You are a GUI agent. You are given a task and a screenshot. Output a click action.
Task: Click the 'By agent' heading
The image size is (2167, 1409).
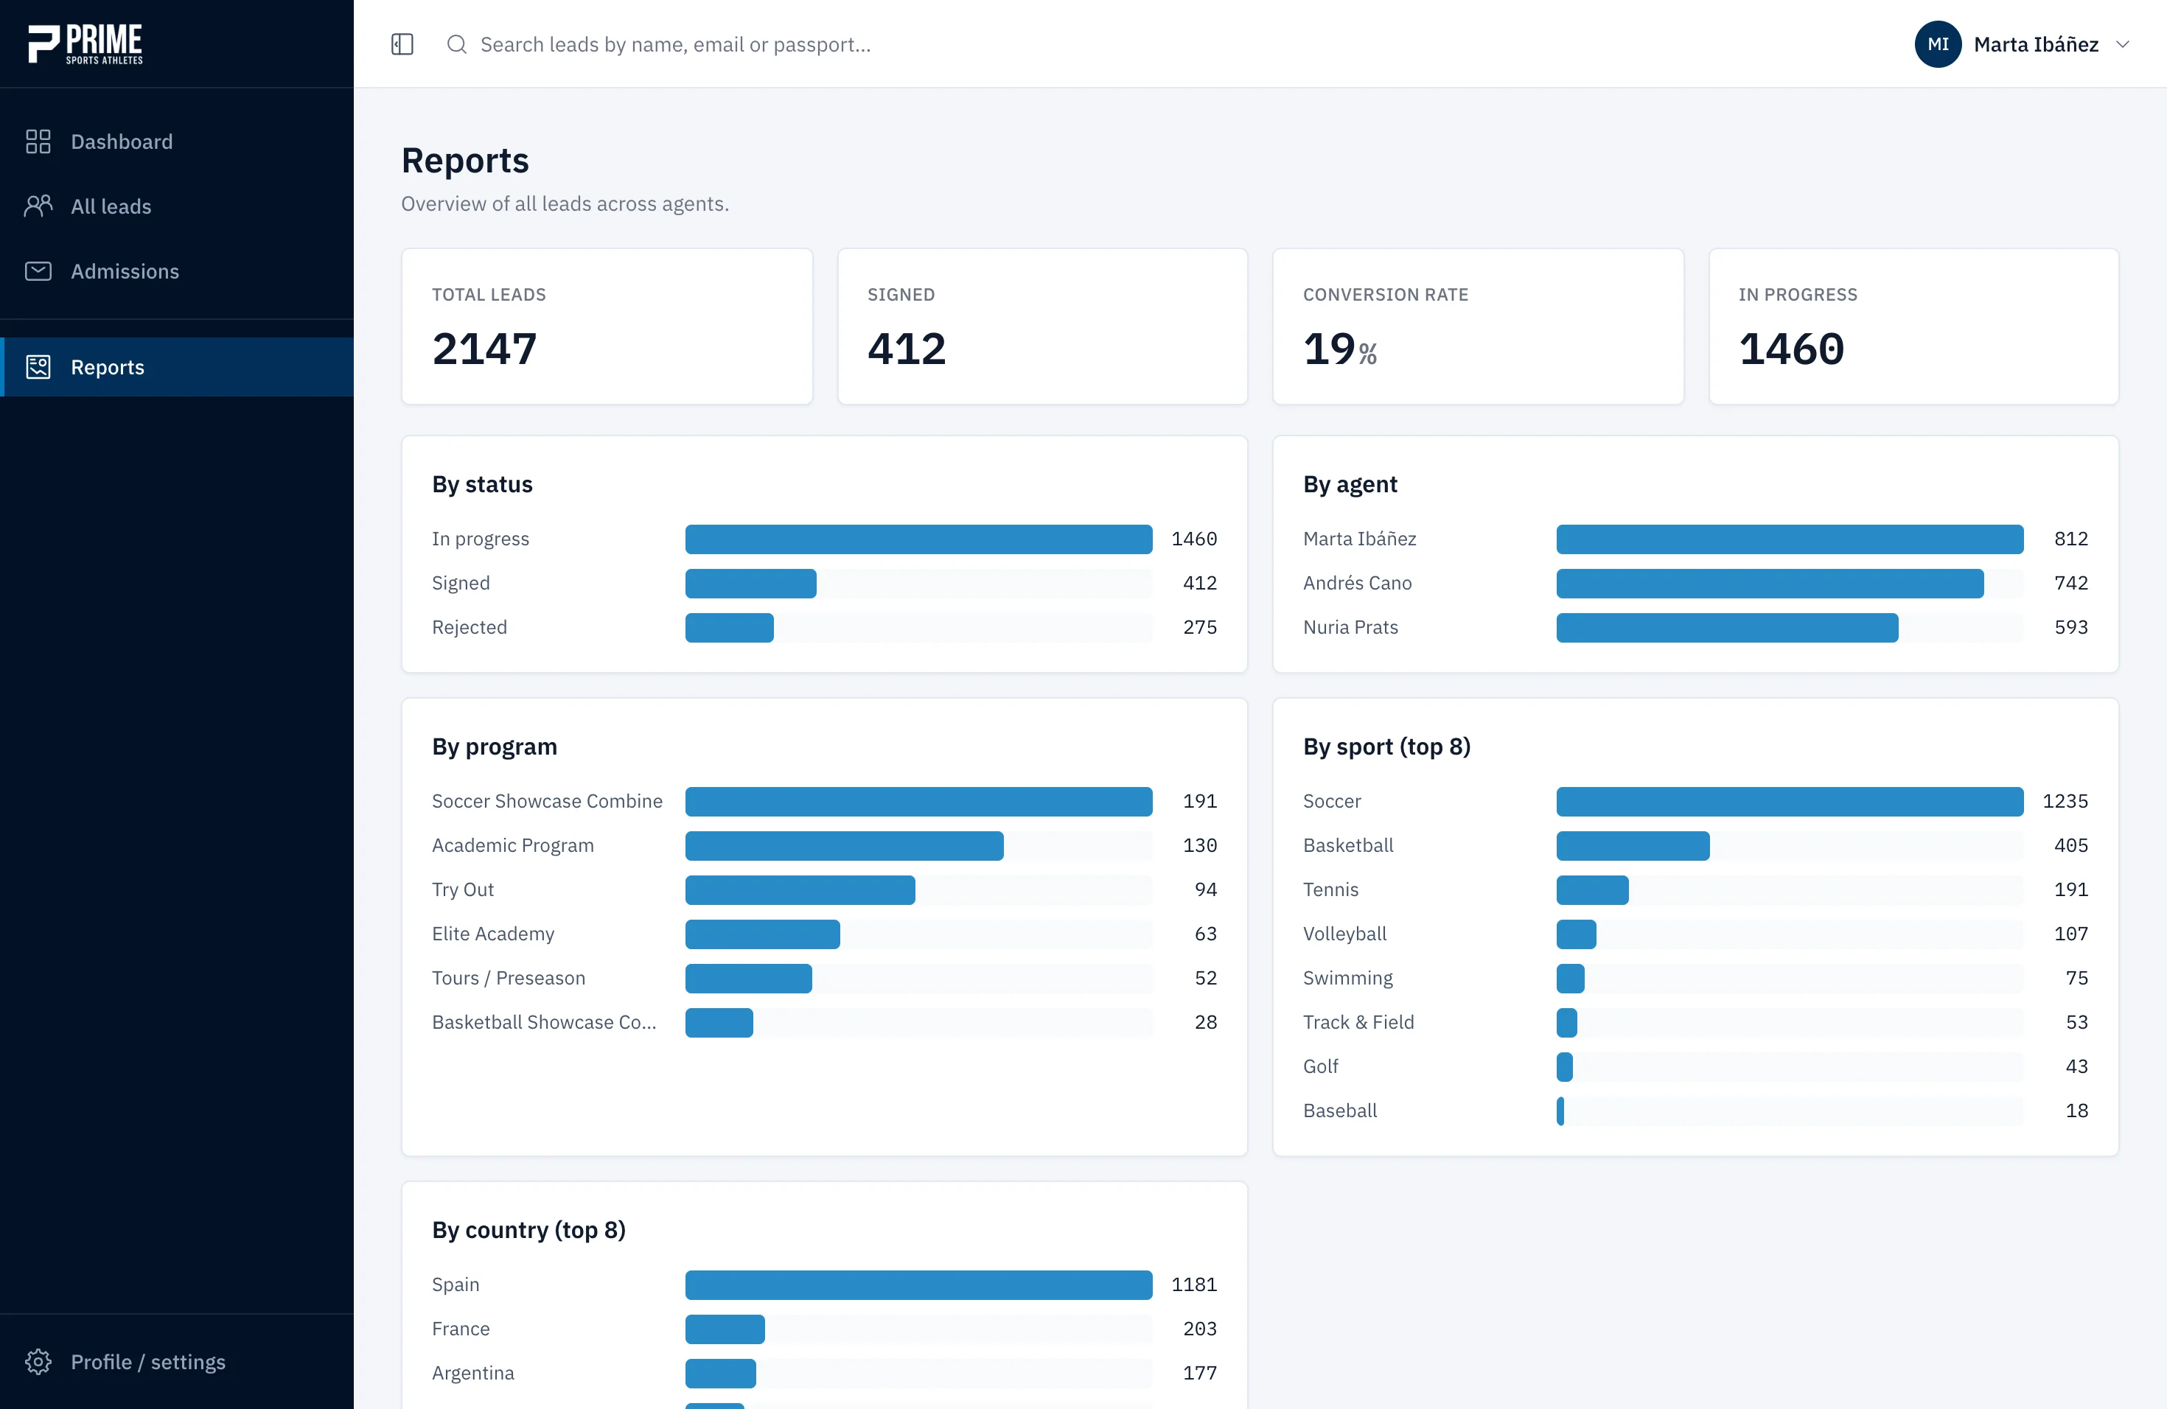coord(1350,484)
